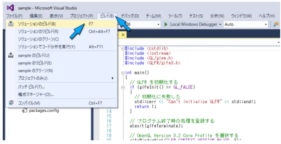Click the build icon beside sample のビルド
The image size is (281, 144).
(x=11, y=55)
